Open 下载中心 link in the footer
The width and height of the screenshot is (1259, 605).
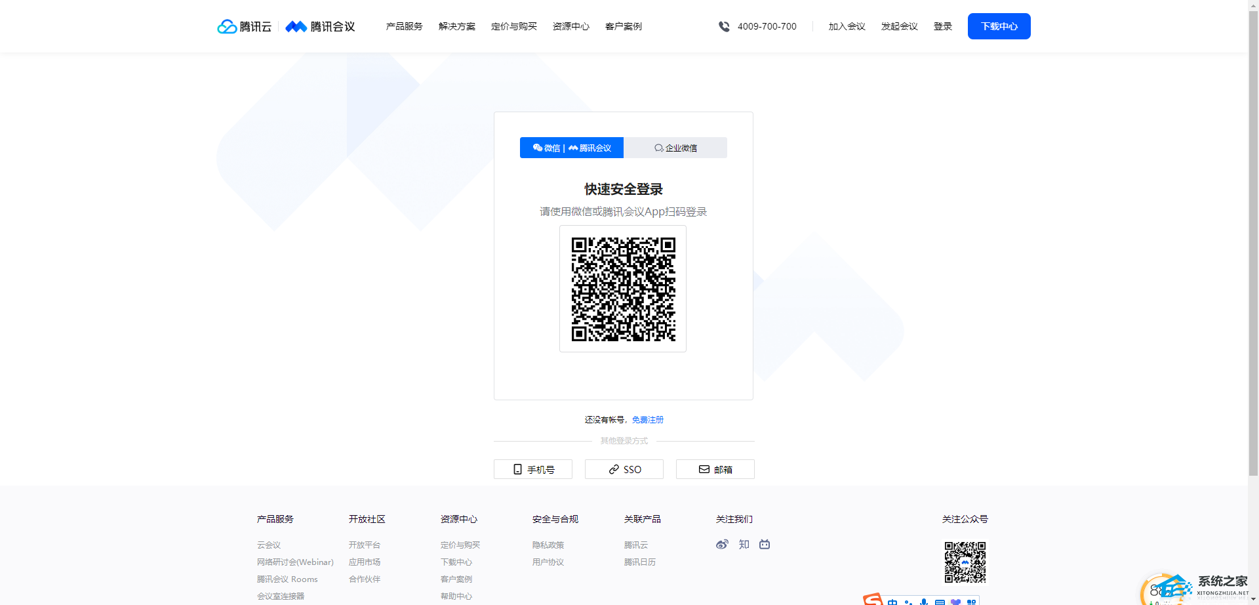click(456, 562)
